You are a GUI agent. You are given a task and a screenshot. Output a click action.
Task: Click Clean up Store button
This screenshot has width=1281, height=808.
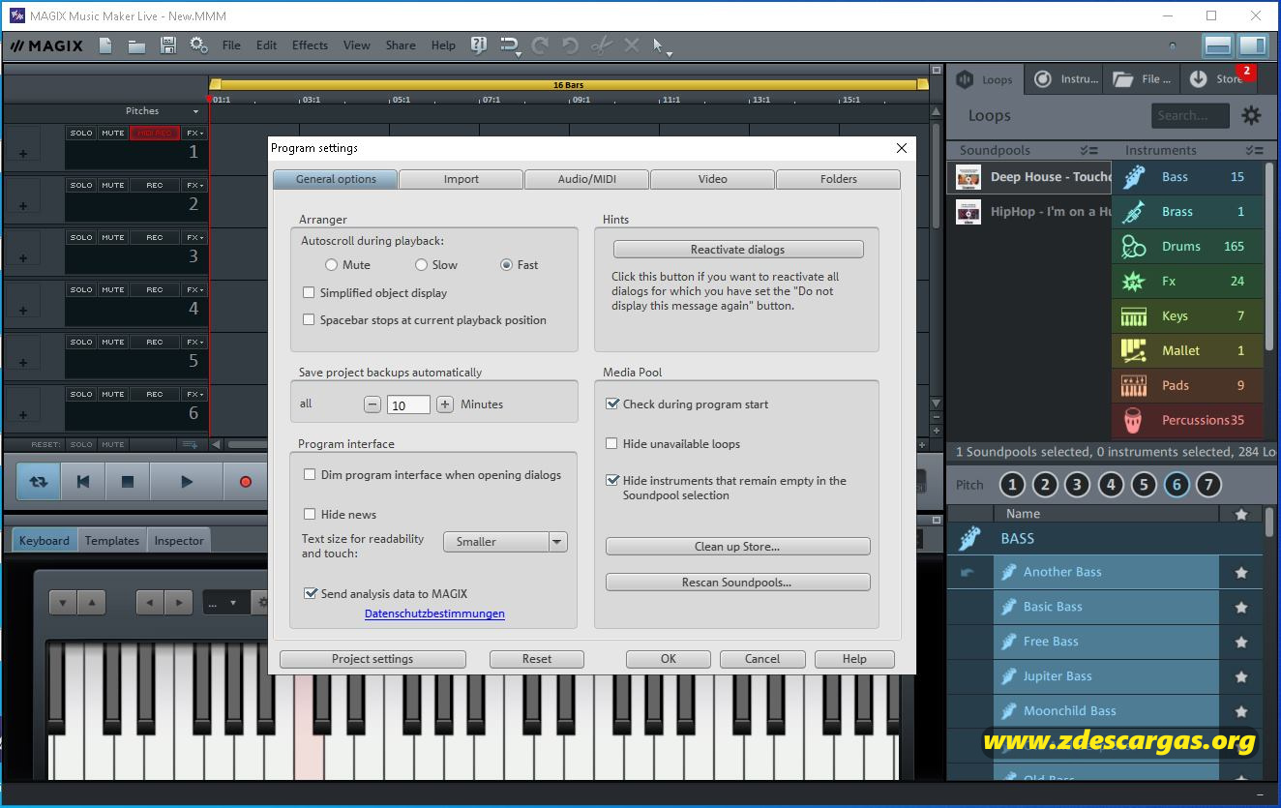click(x=737, y=547)
